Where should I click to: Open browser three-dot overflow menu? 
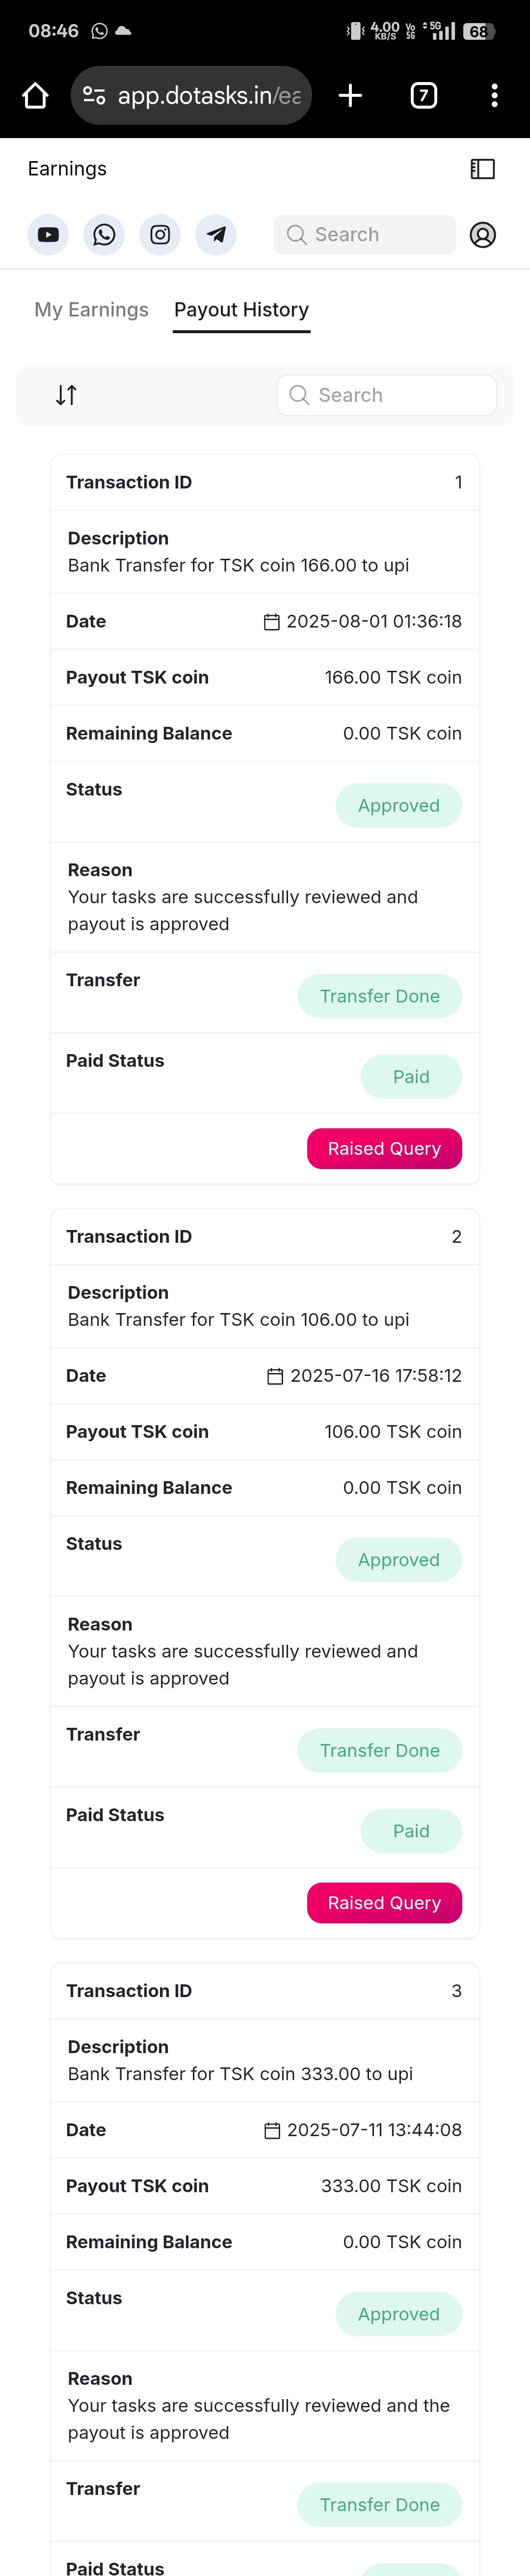tap(494, 95)
